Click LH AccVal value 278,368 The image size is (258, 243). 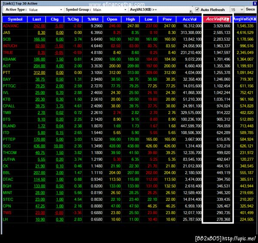click(223, 219)
